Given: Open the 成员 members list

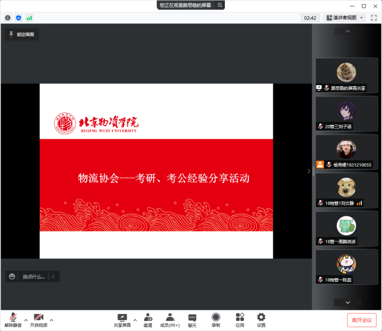Looking at the screenshot, I should 170,320.
